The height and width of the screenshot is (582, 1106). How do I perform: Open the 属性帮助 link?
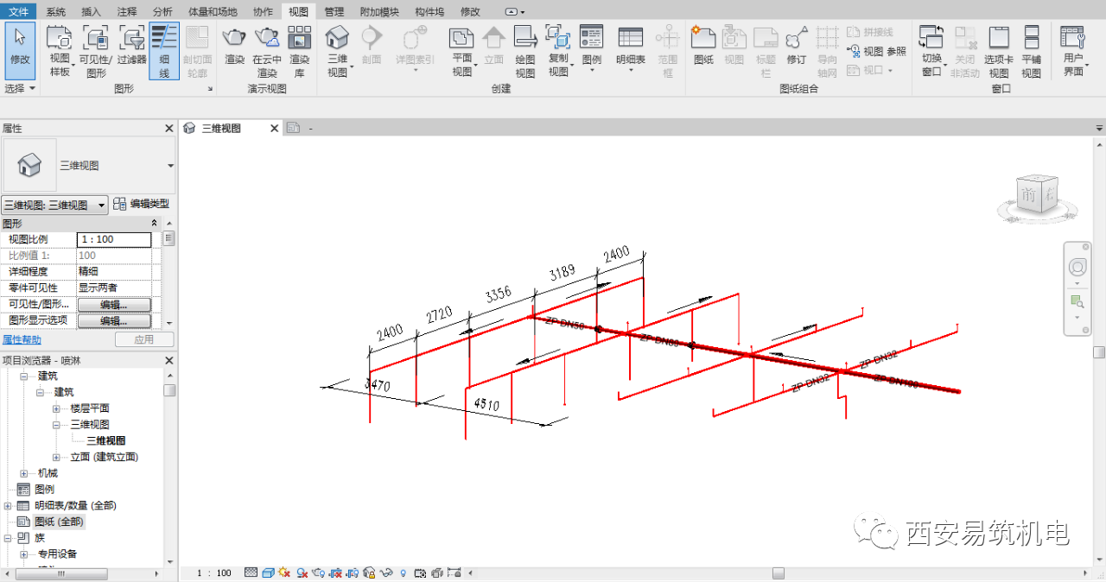22,339
